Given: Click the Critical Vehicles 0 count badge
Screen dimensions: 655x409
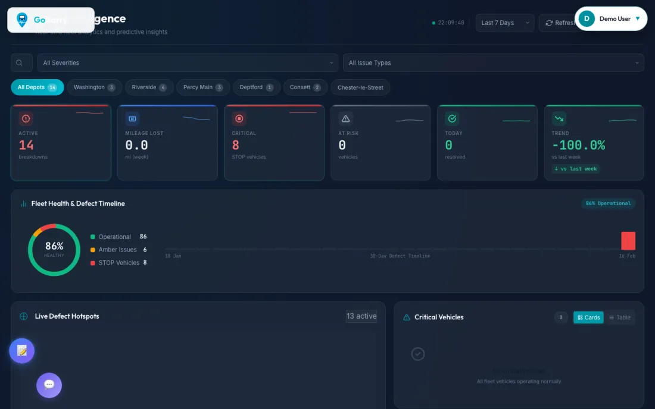Looking at the screenshot, I should coord(560,317).
